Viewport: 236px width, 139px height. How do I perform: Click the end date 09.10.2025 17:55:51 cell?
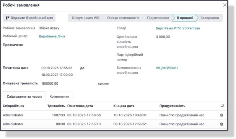pyautogui.click(x=130, y=124)
